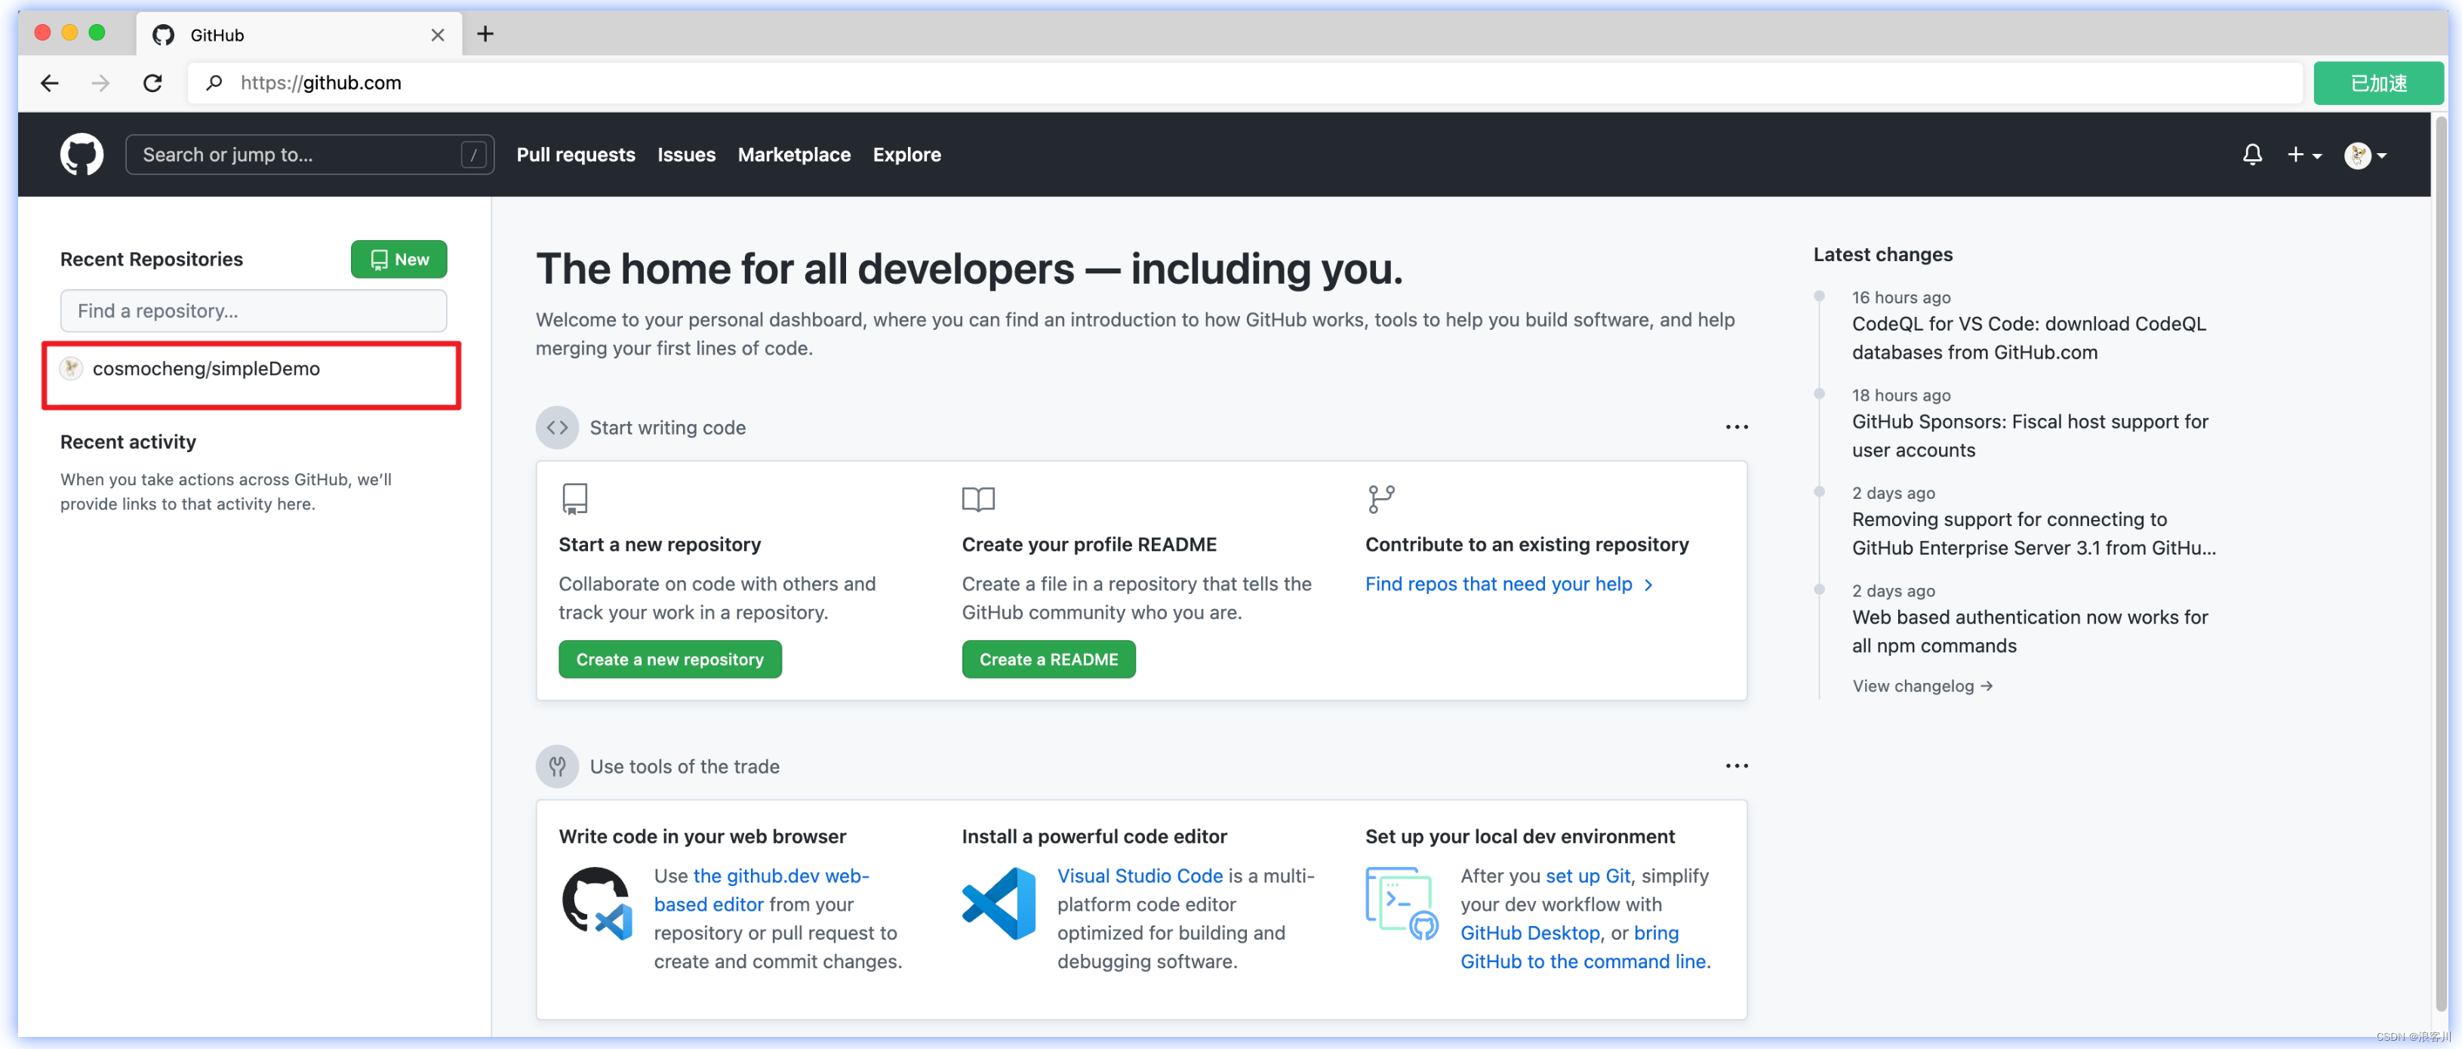This screenshot has height=1049, width=2462.
Task: Click the code brackets icon beside Start writing code
Action: pos(557,427)
